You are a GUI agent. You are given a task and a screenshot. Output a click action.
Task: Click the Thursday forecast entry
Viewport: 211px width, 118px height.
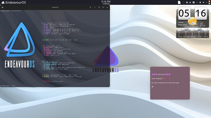tap(193, 33)
